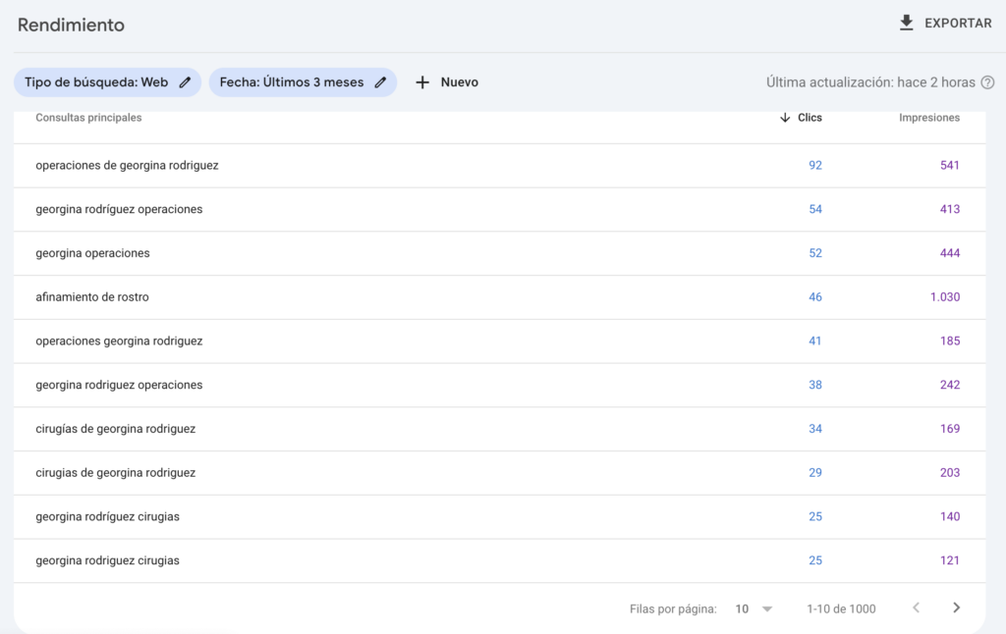This screenshot has width=1006, height=634.
Task: Click the 1.030 impressions value
Action: [943, 296]
